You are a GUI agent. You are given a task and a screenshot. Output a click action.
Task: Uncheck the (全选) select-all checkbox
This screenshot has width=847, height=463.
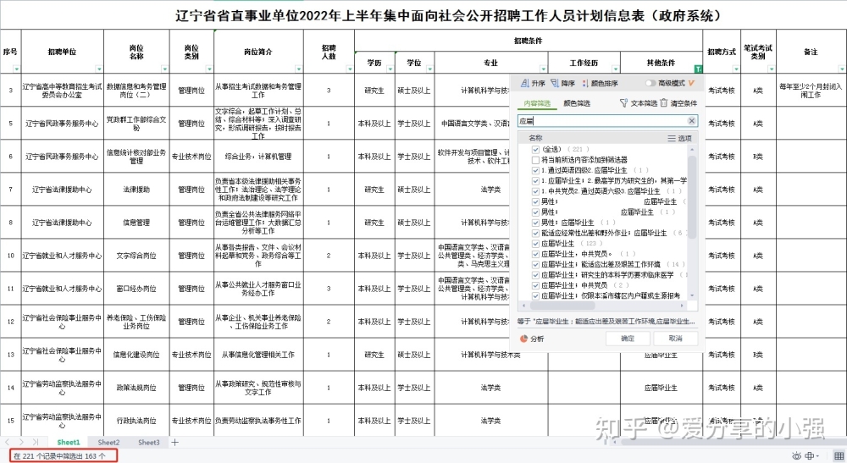click(535, 149)
